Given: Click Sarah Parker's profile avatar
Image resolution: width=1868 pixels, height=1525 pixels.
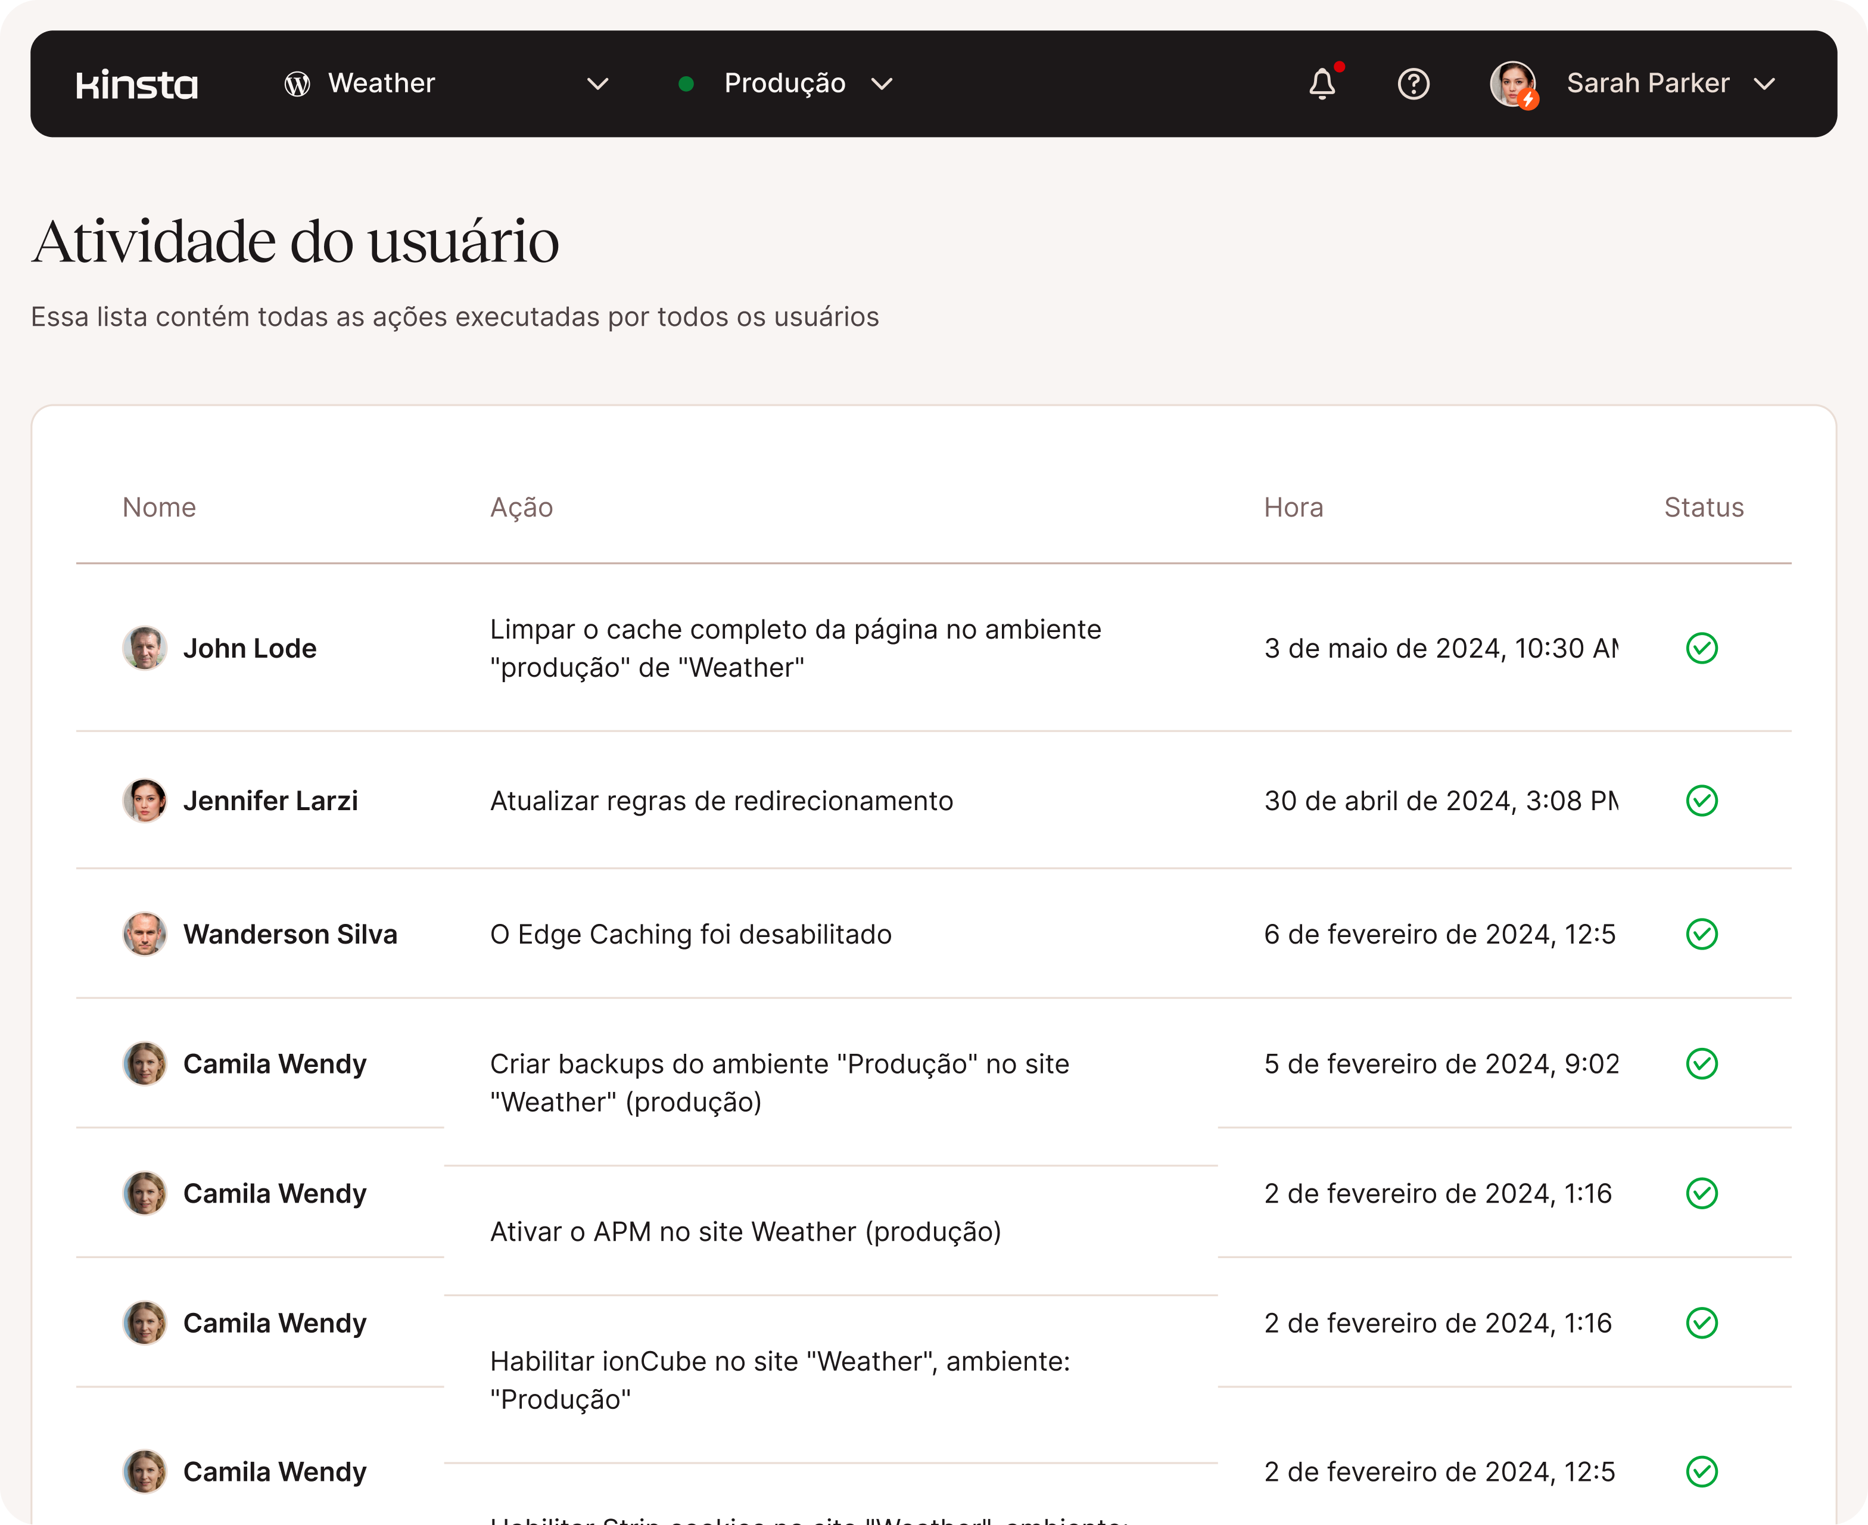Looking at the screenshot, I should click(x=1512, y=85).
